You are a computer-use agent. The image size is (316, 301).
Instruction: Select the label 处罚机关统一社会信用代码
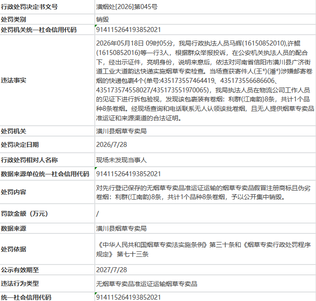[39, 30]
